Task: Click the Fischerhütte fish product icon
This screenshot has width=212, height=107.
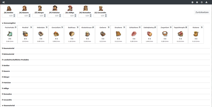Action: pos(10,34)
